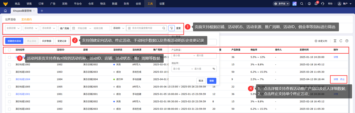Open the 仓库 menu
355x113 pixels.
pos(91,4)
